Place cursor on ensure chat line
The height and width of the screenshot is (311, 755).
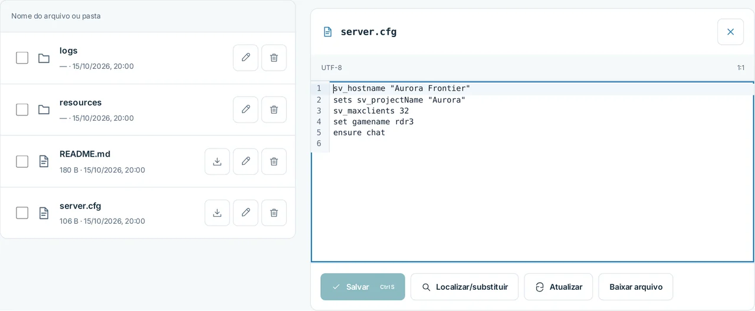(x=359, y=133)
